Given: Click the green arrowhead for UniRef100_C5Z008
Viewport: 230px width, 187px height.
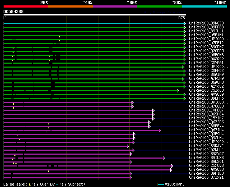Looking at the screenshot, I should coord(178,91).
